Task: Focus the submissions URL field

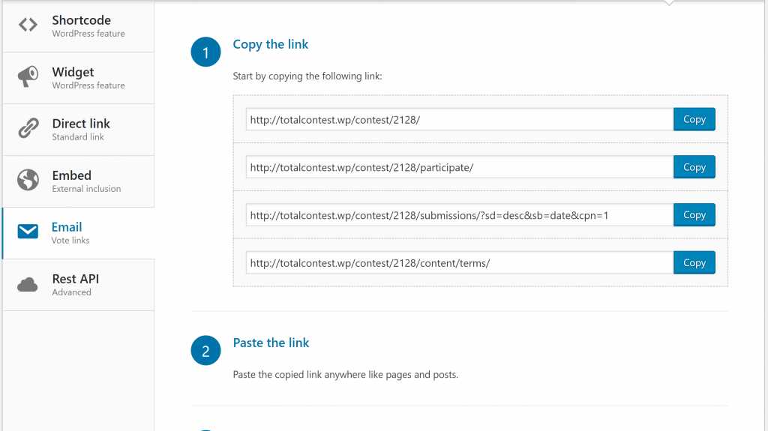Action: pyautogui.click(x=460, y=215)
